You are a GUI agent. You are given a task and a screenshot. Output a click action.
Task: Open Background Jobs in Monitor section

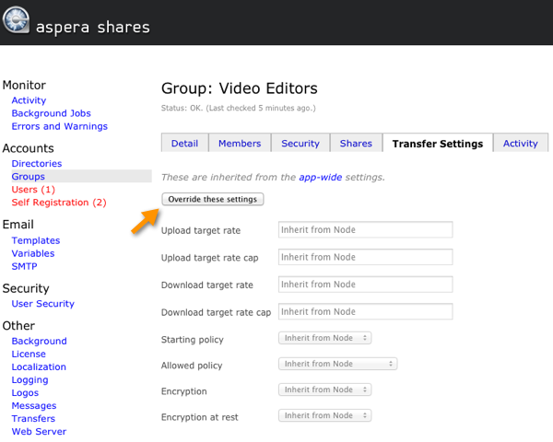[x=51, y=113]
